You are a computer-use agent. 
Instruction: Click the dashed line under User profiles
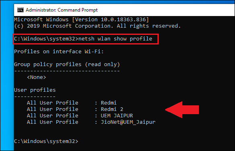click(35, 97)
